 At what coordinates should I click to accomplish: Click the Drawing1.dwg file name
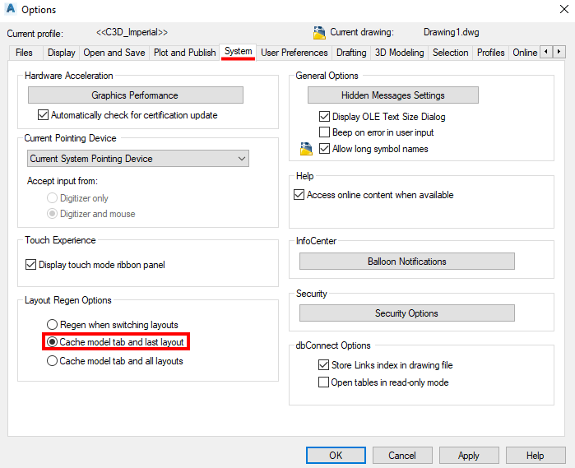pos(451,32)
